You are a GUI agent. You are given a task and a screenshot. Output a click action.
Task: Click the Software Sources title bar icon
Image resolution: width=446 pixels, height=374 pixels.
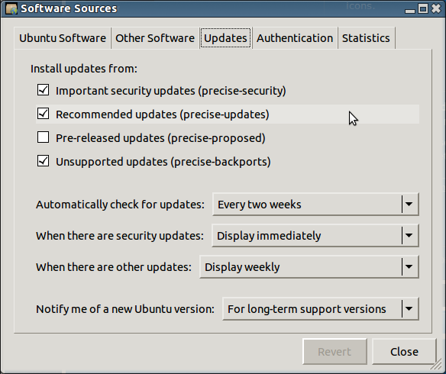(x=11, y=8)
